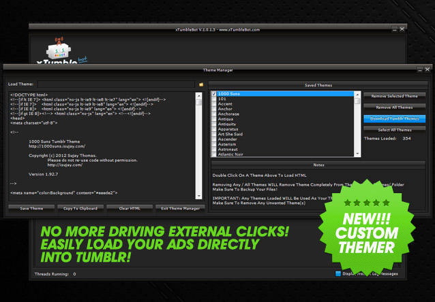The height and width of the screenshot is (302, 435).
Task: Click Remove All Themes button
Action: [x=395, y=107]
